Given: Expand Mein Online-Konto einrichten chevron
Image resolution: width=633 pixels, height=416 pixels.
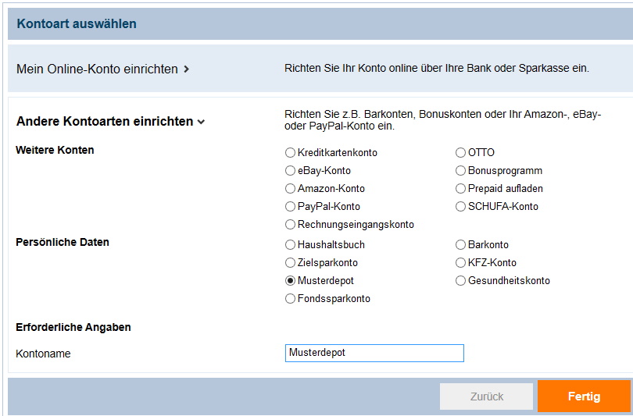Looking at the screenshot, I should point(186,69).
